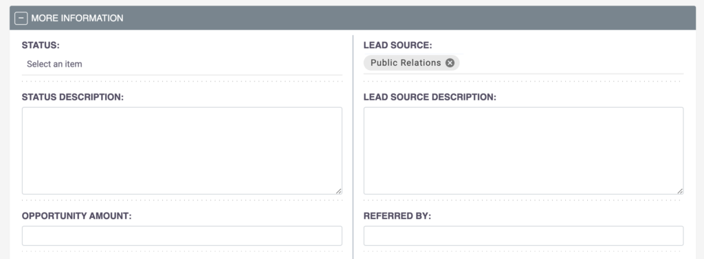This screenshot has height=259, width=704.
Task: Click the LEAD SOURCE DESCRIPTION label
Action: click(430, 97)
